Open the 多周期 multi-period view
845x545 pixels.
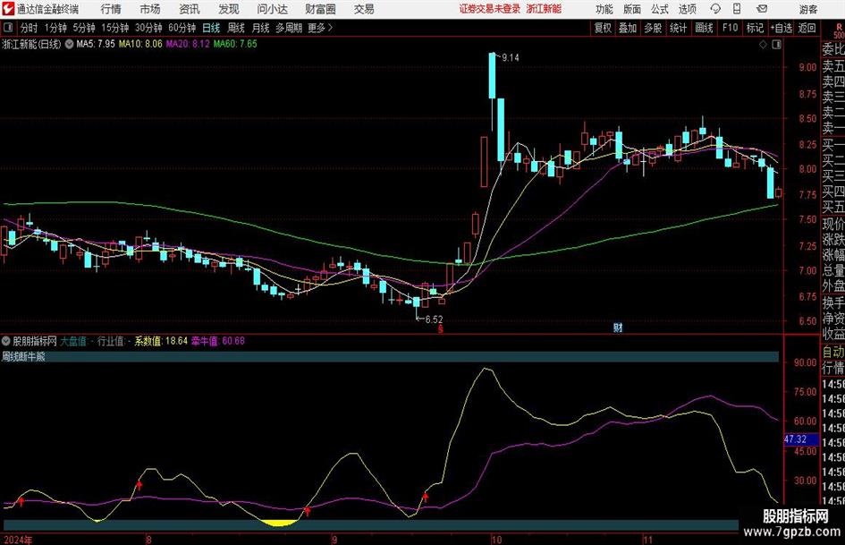point(289,28)
